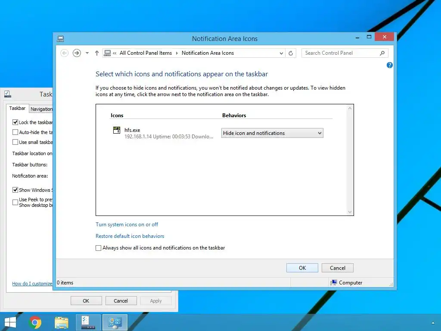Open Help via the blue question icon
Viewport: 441px width, 331px height.
click(389, 65)
